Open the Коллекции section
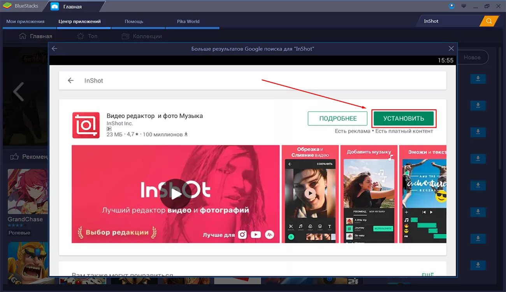Screen dimensions: 506x292 pos(142,36)
